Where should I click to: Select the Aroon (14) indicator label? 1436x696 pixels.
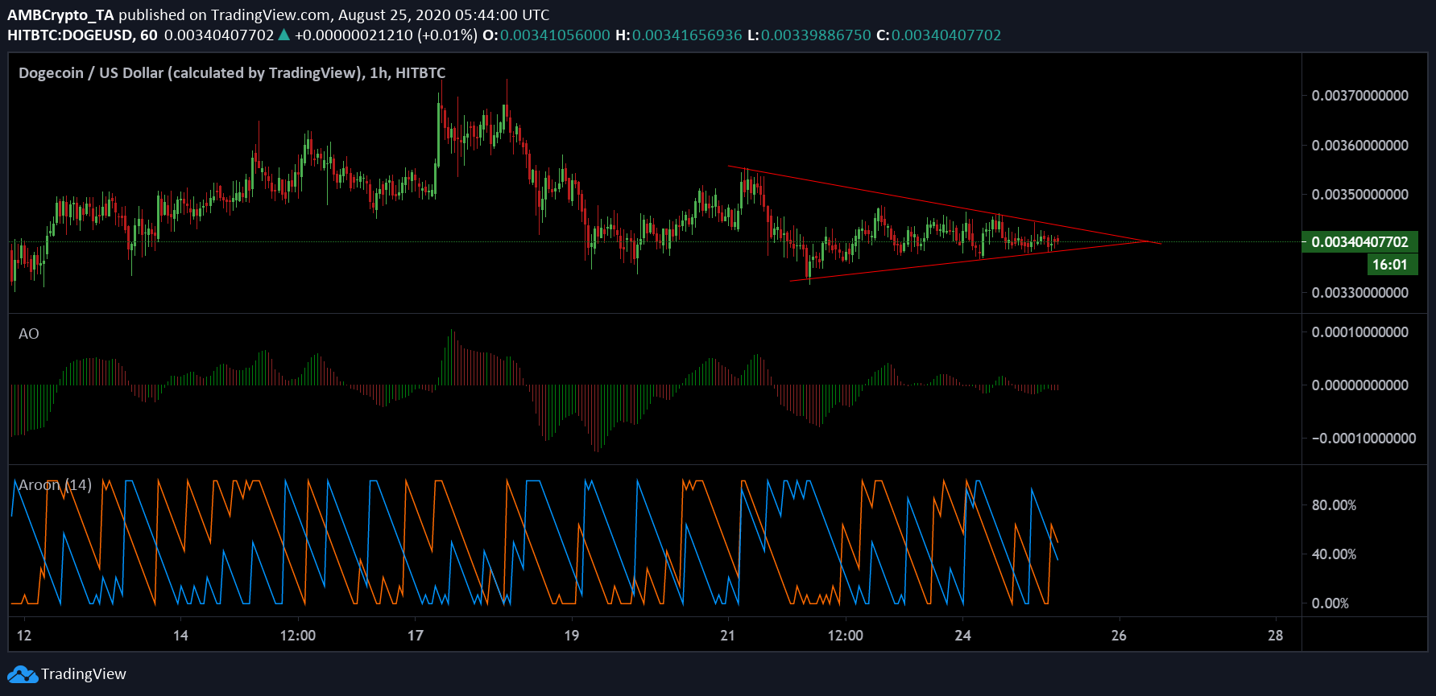coord(55,485)
